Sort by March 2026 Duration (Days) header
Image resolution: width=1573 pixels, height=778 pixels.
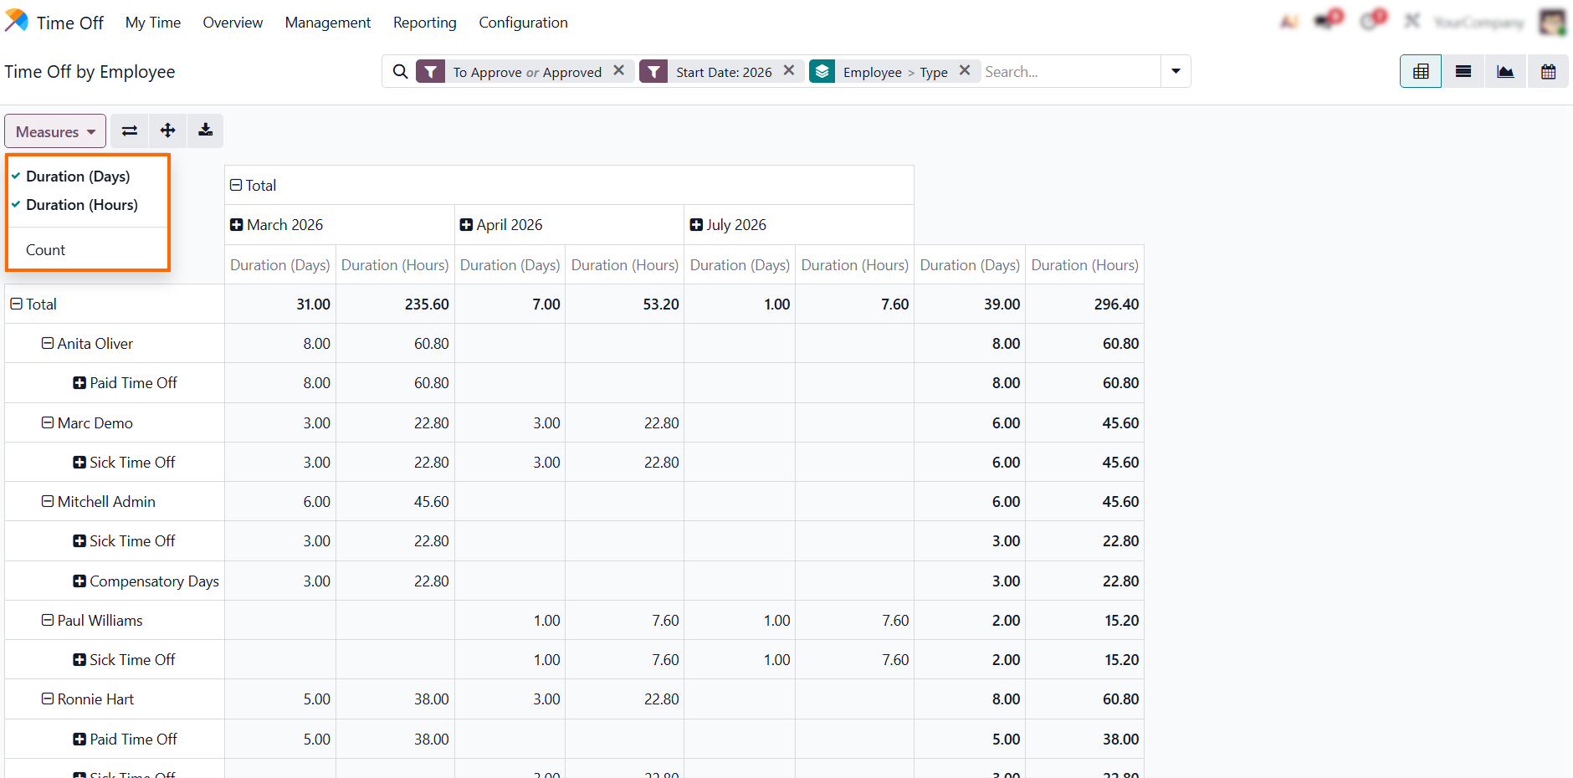click(279, 265)
